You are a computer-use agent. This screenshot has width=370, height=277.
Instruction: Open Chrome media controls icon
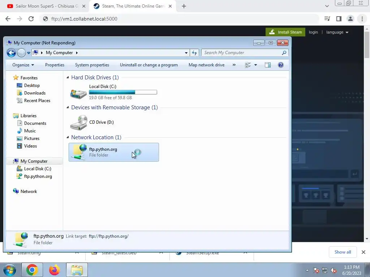[x=327, y=19]
